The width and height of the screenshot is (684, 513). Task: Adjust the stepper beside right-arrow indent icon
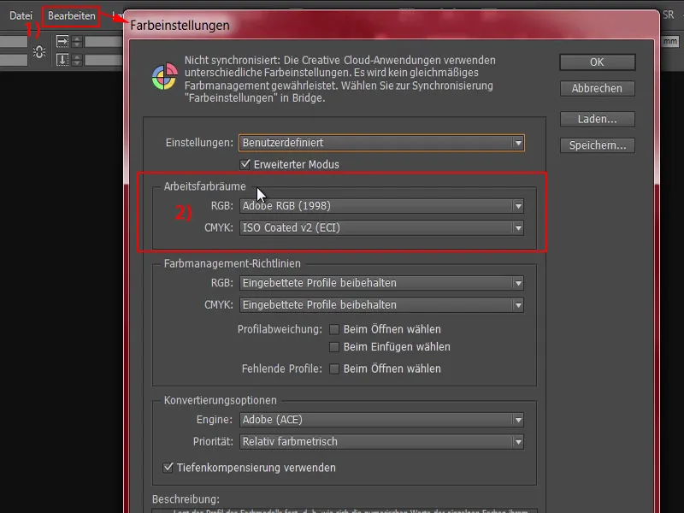(77, 42)
